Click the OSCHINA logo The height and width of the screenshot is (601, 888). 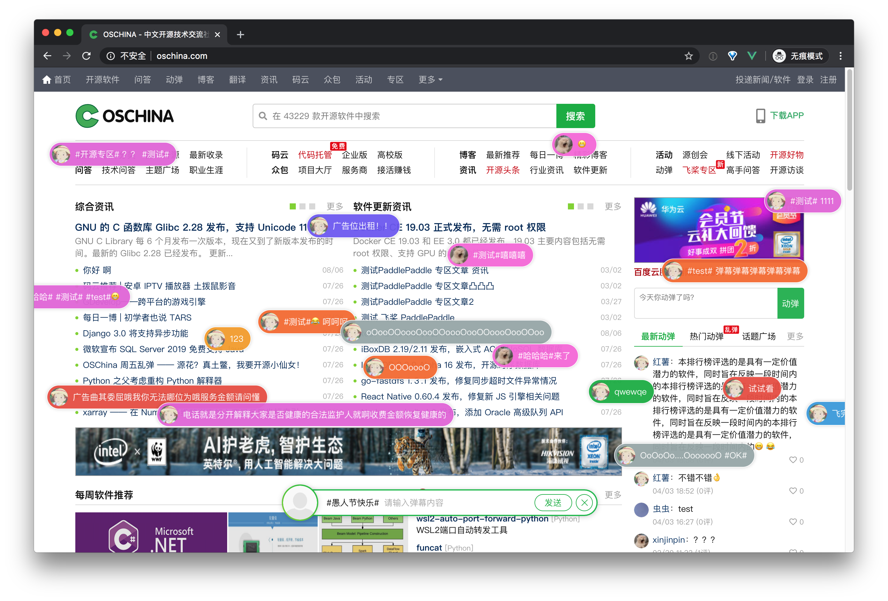pyautogui.click(x=125, y=116)
